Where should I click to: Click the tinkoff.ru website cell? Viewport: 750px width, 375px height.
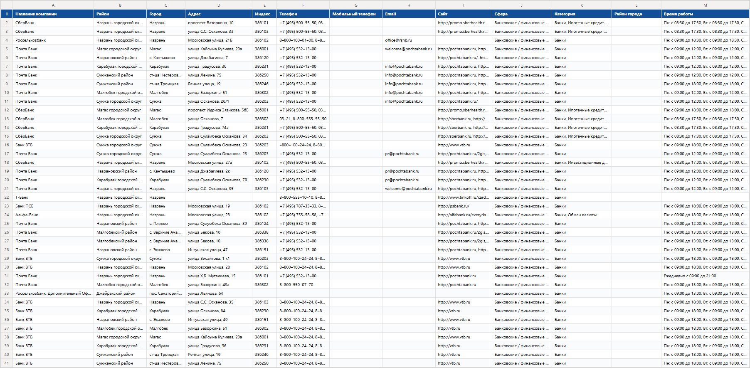(x=464, y=197)
